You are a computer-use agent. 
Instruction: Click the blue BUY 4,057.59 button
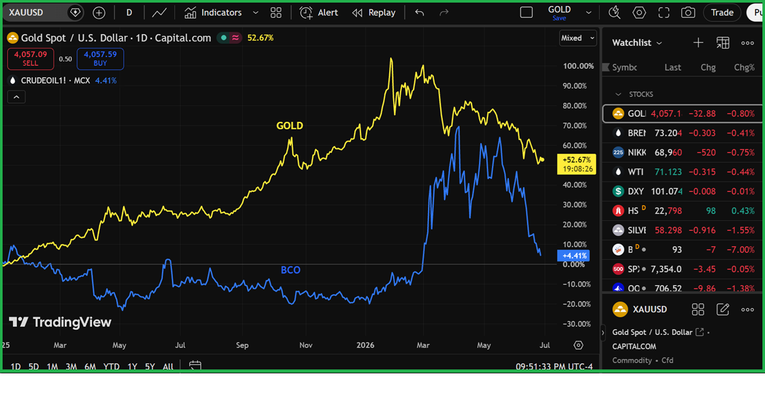[x=100, y=58]
